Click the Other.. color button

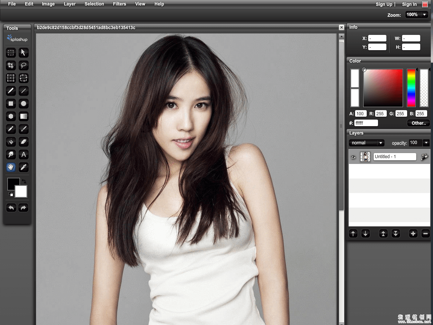[x=418, y=123]
